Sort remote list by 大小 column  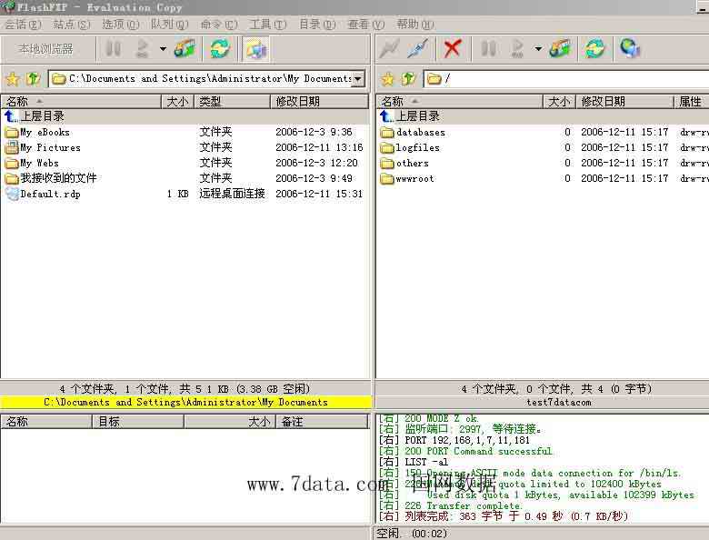click(559, 102)
